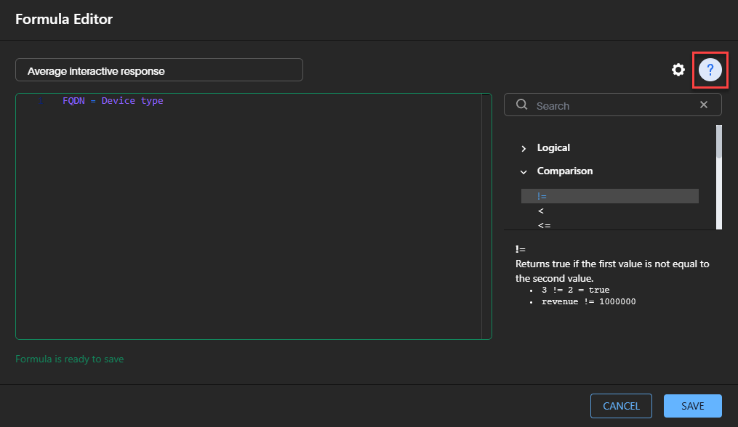Expand the Logical category chevron
This screenshot has width=738, height=427.
click(524, 149)
